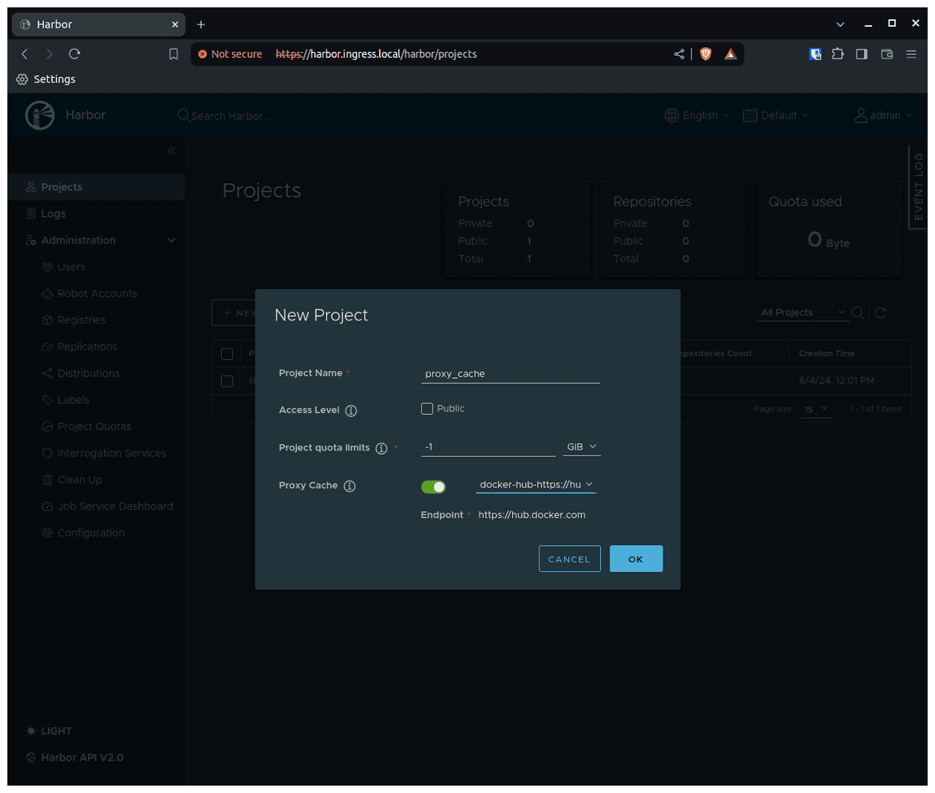Screen dimensions: 935x793
Task: Open the English language menu
Action: tap(696, 115)
